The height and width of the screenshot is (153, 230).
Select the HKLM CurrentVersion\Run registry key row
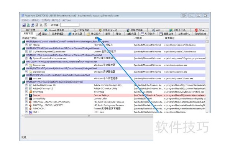(114, 82)
